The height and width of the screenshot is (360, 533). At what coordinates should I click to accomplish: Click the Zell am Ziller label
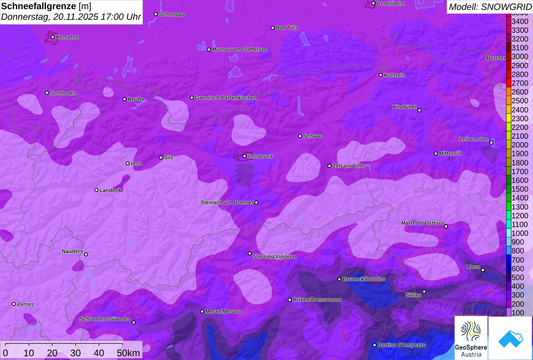(x=349, y=166)
